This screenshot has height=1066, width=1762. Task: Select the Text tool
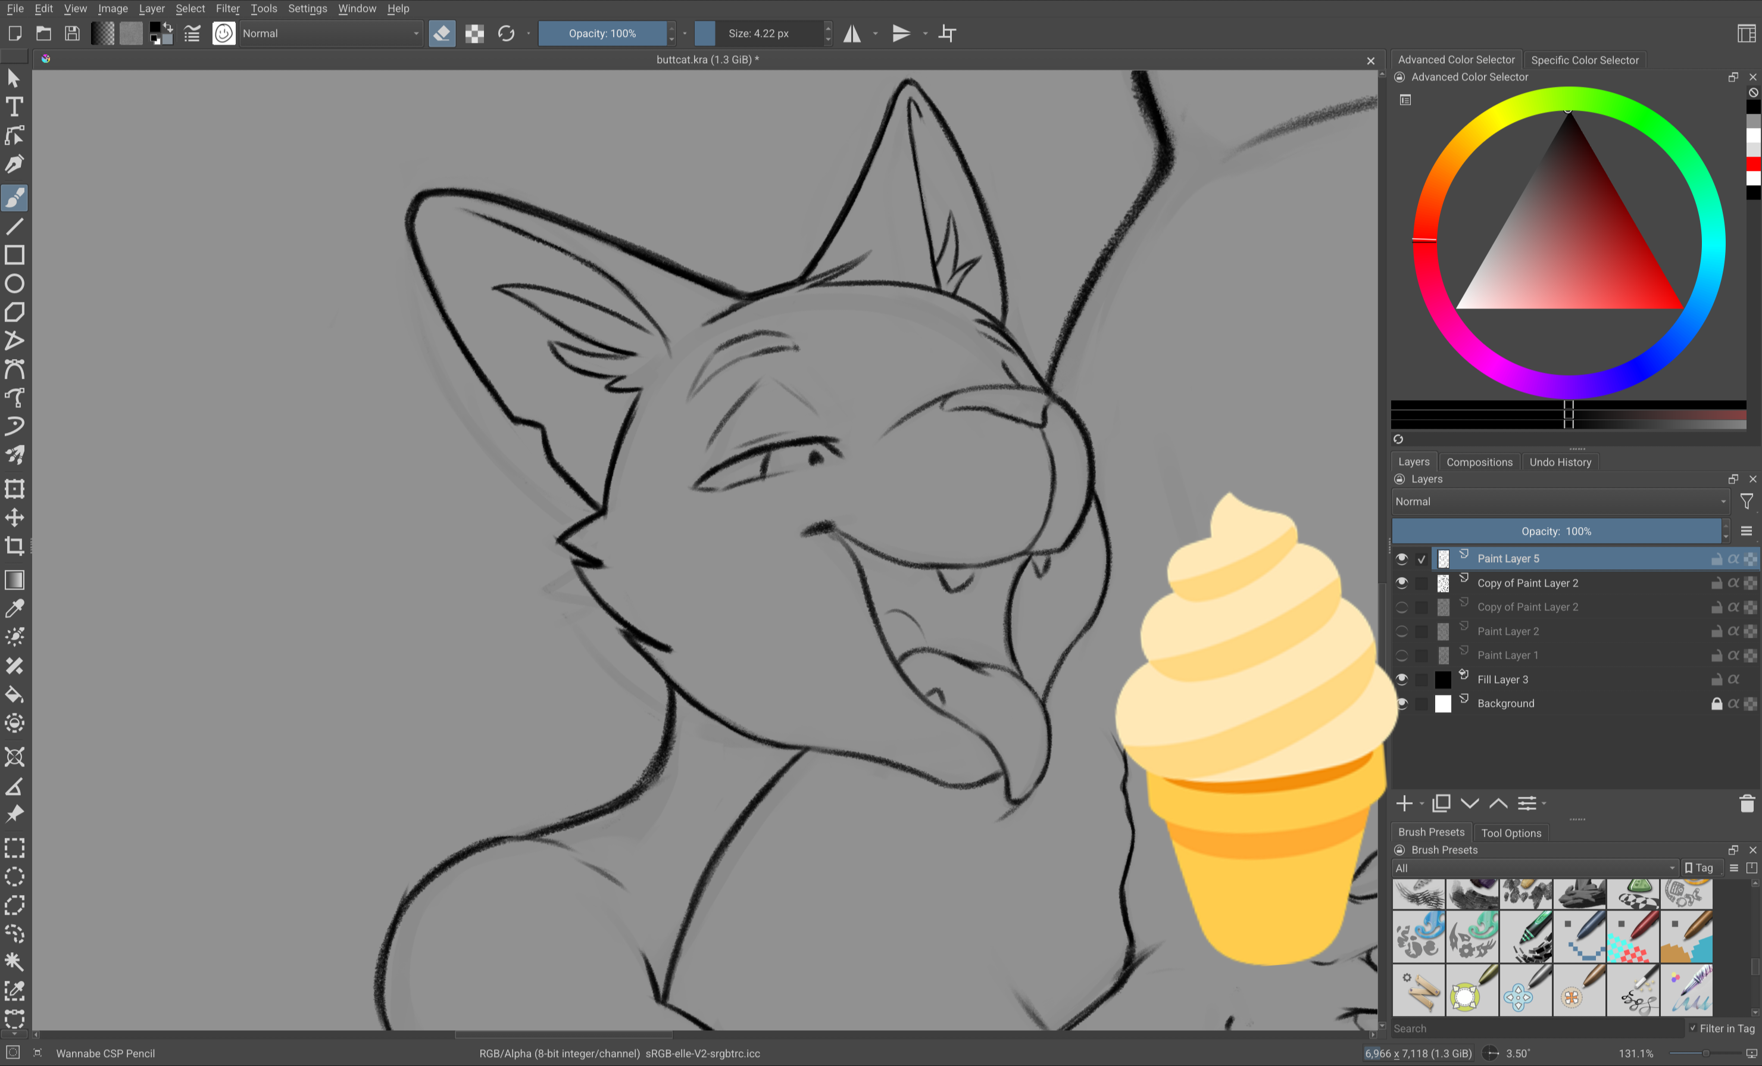(14, 107)
